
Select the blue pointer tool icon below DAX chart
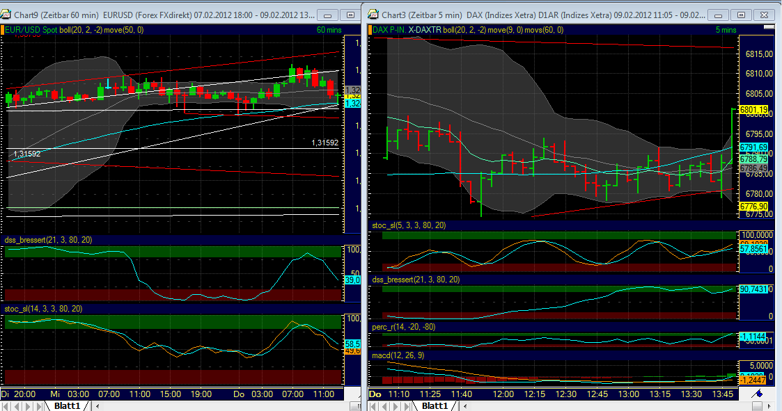click(758, 392)
